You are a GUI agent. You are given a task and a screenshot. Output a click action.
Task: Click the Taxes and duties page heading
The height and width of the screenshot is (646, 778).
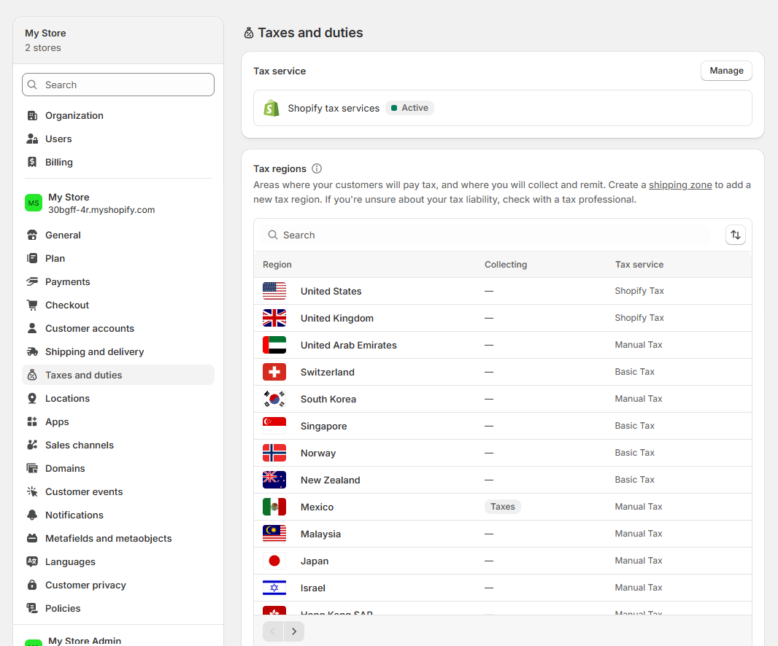click(x=311, y=33)
